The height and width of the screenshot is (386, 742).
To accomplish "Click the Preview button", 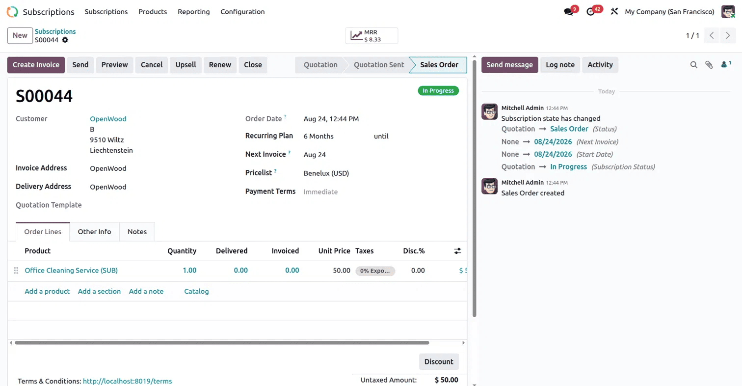I will point(115,65).
